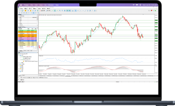175x106 pixels.
Task: Click the tile windows grid icon
Action: point(64,11)
